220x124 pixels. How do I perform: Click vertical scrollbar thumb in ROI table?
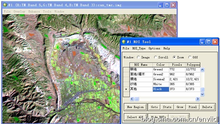point(202,89)
